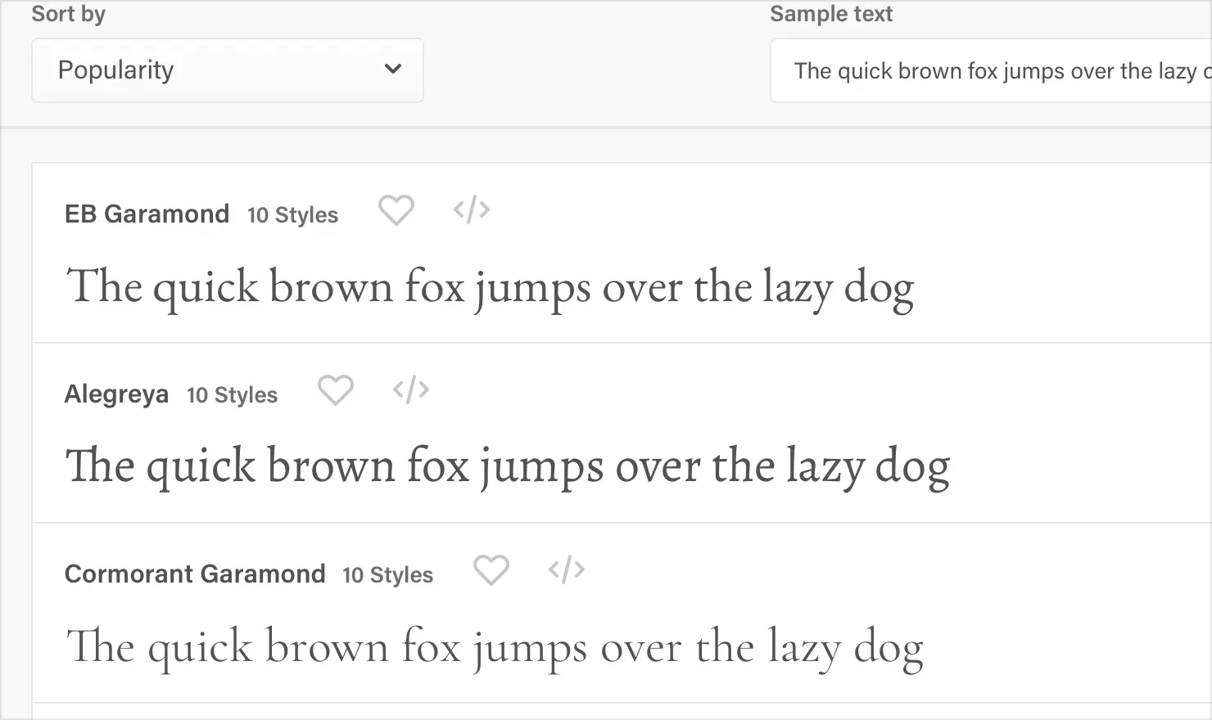This screenshot has width=1212, height=720.
Task: Click the chevron arrow in the Sort by box
Action: pos(393,70)
